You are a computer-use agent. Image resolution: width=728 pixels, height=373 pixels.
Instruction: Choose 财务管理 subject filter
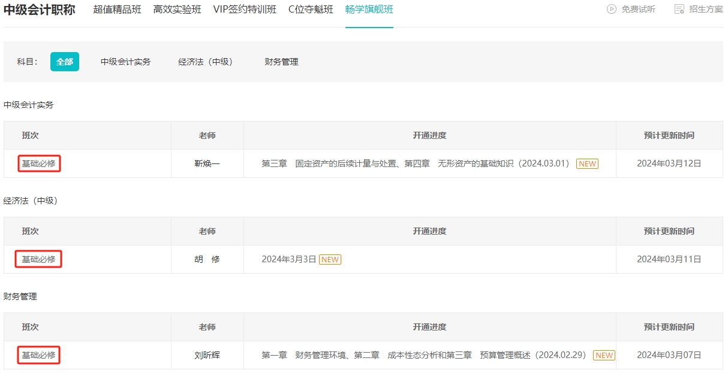click(281, 62)
